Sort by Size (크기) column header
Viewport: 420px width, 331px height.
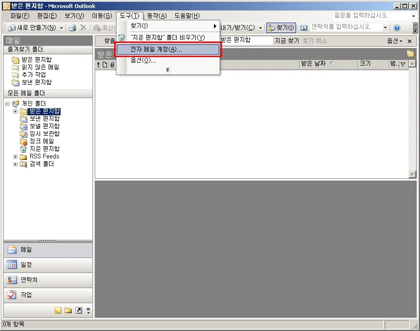click(x=373, y=64)
